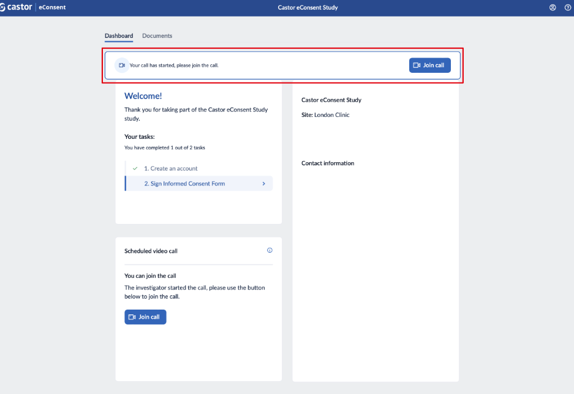Open task 2 Sign Informed Consent Form
574x394 pixels.
click(x=198, y=184)
